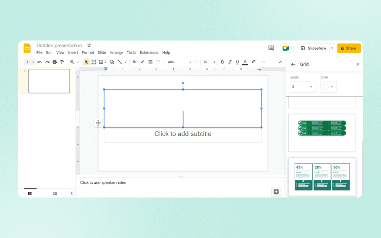Click the highlight color marker icon
Image resolution: width=381 pixels, height=238 pixels.
[253, 62]
